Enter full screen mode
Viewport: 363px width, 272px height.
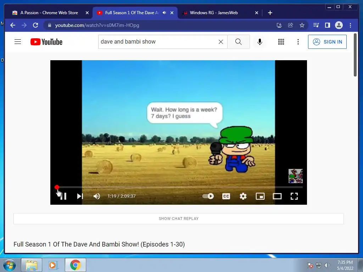coord(294,196)
